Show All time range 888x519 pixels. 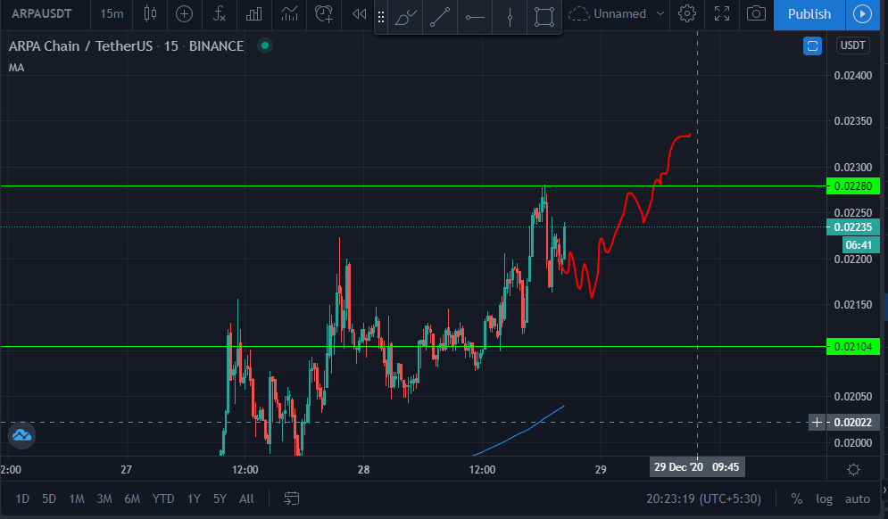246,498
